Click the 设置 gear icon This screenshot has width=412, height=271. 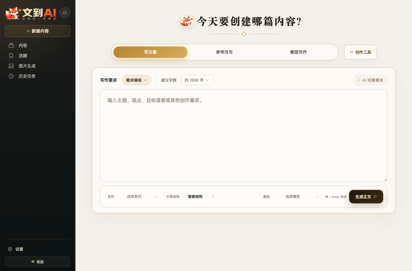[10, 249]
